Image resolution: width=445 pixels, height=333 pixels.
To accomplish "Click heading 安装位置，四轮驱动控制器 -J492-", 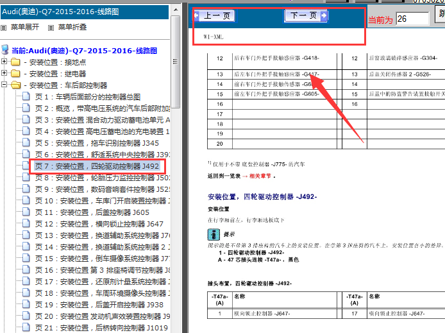I will point(262,197).
